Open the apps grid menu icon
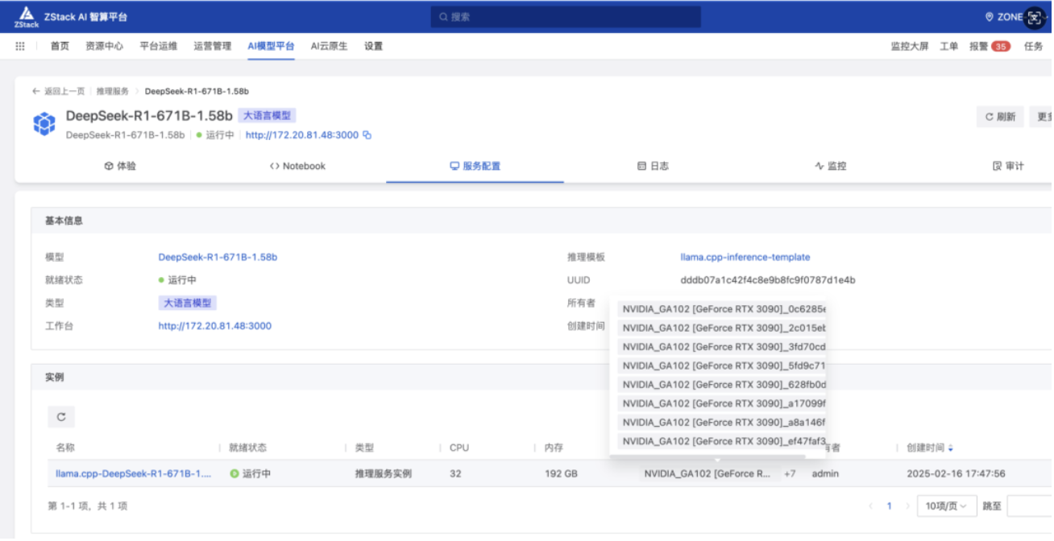The width and height of the screenshot is (1054, 541). (20, 47)
